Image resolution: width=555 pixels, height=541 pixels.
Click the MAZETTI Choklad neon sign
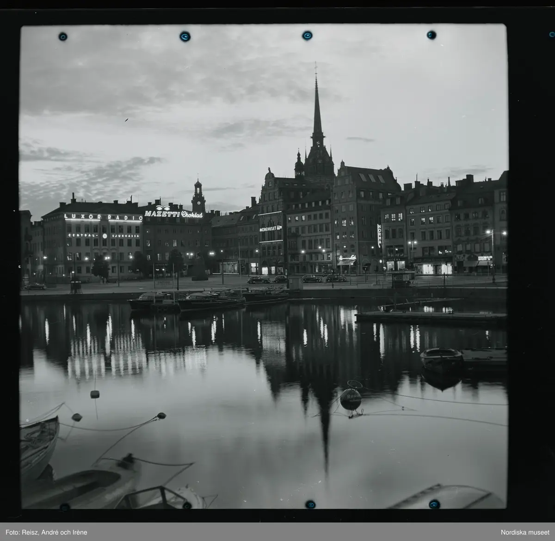(173, 214)
